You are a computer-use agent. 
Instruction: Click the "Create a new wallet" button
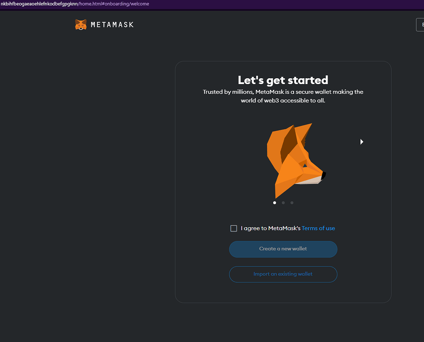[283, 249]
